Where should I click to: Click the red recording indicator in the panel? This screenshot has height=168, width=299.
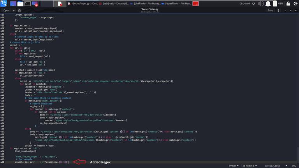195,3
